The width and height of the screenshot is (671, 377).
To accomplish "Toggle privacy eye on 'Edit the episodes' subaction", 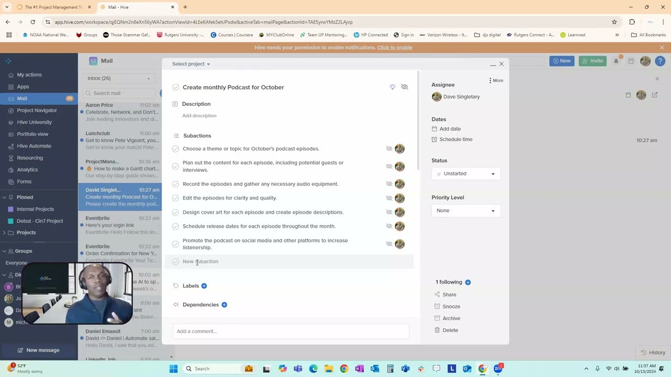I will point(389,198).
